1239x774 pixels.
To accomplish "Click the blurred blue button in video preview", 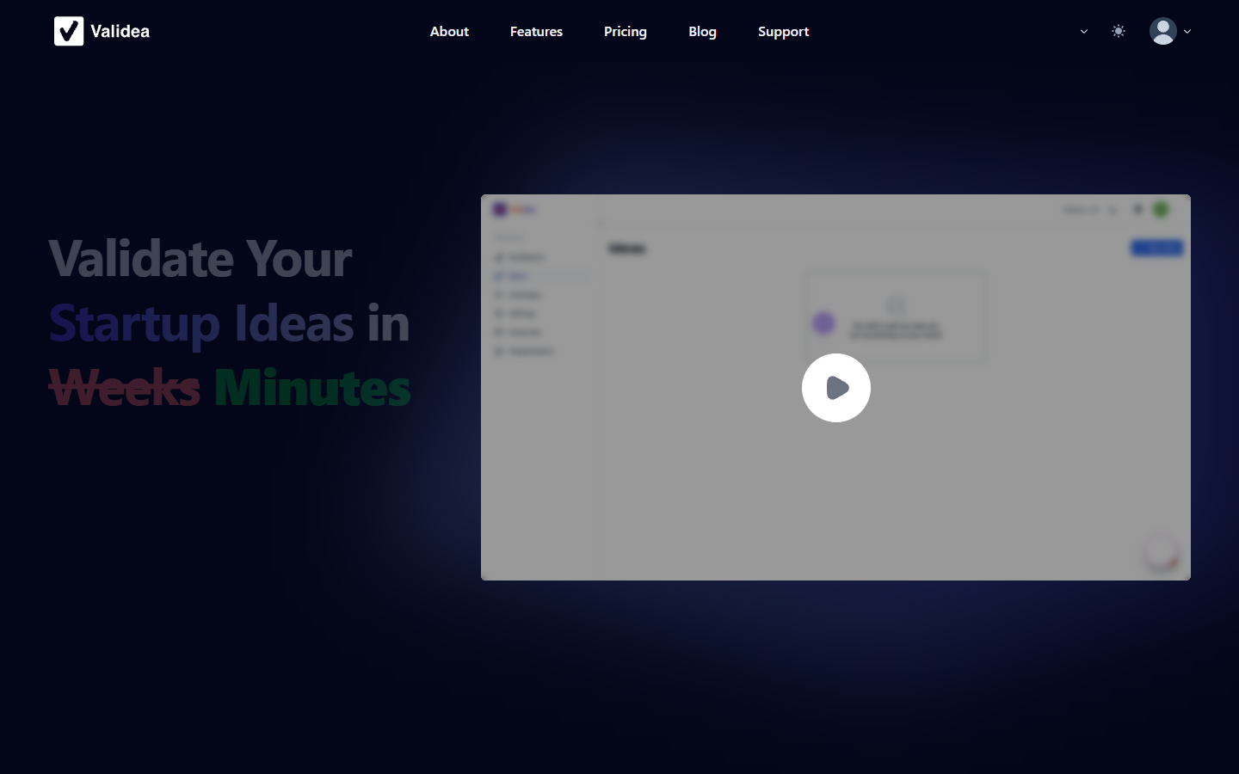I will click(x=1156, y=248).
